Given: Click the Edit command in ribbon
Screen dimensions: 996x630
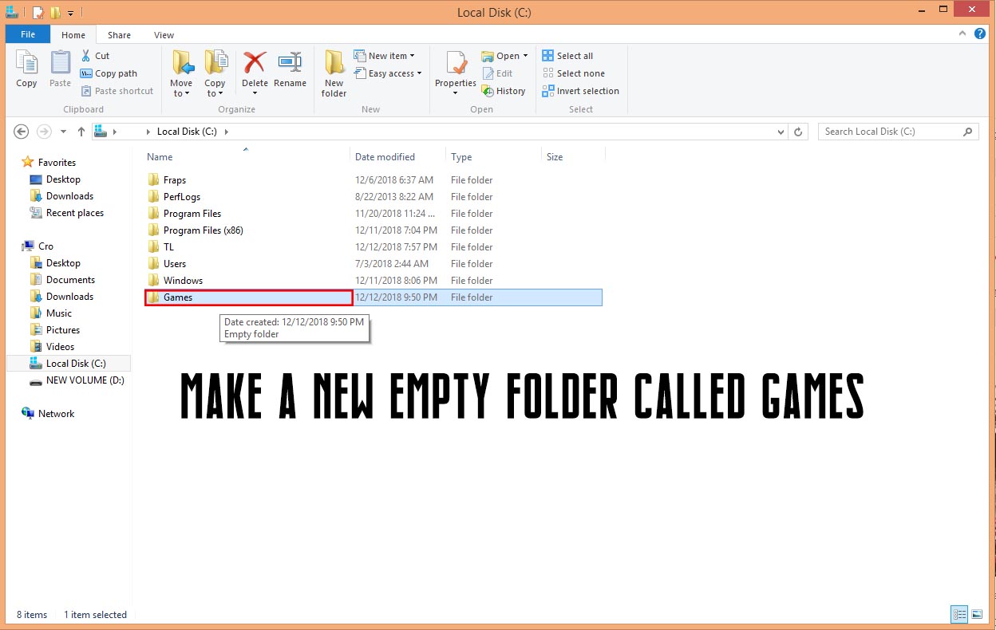Looking at the screenshot, I should [497, 73].
